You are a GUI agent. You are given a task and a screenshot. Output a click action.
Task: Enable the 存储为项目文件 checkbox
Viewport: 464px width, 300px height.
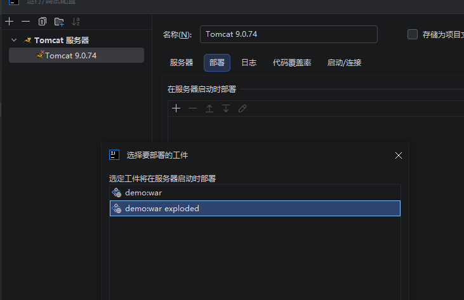[x=412, y=34]
